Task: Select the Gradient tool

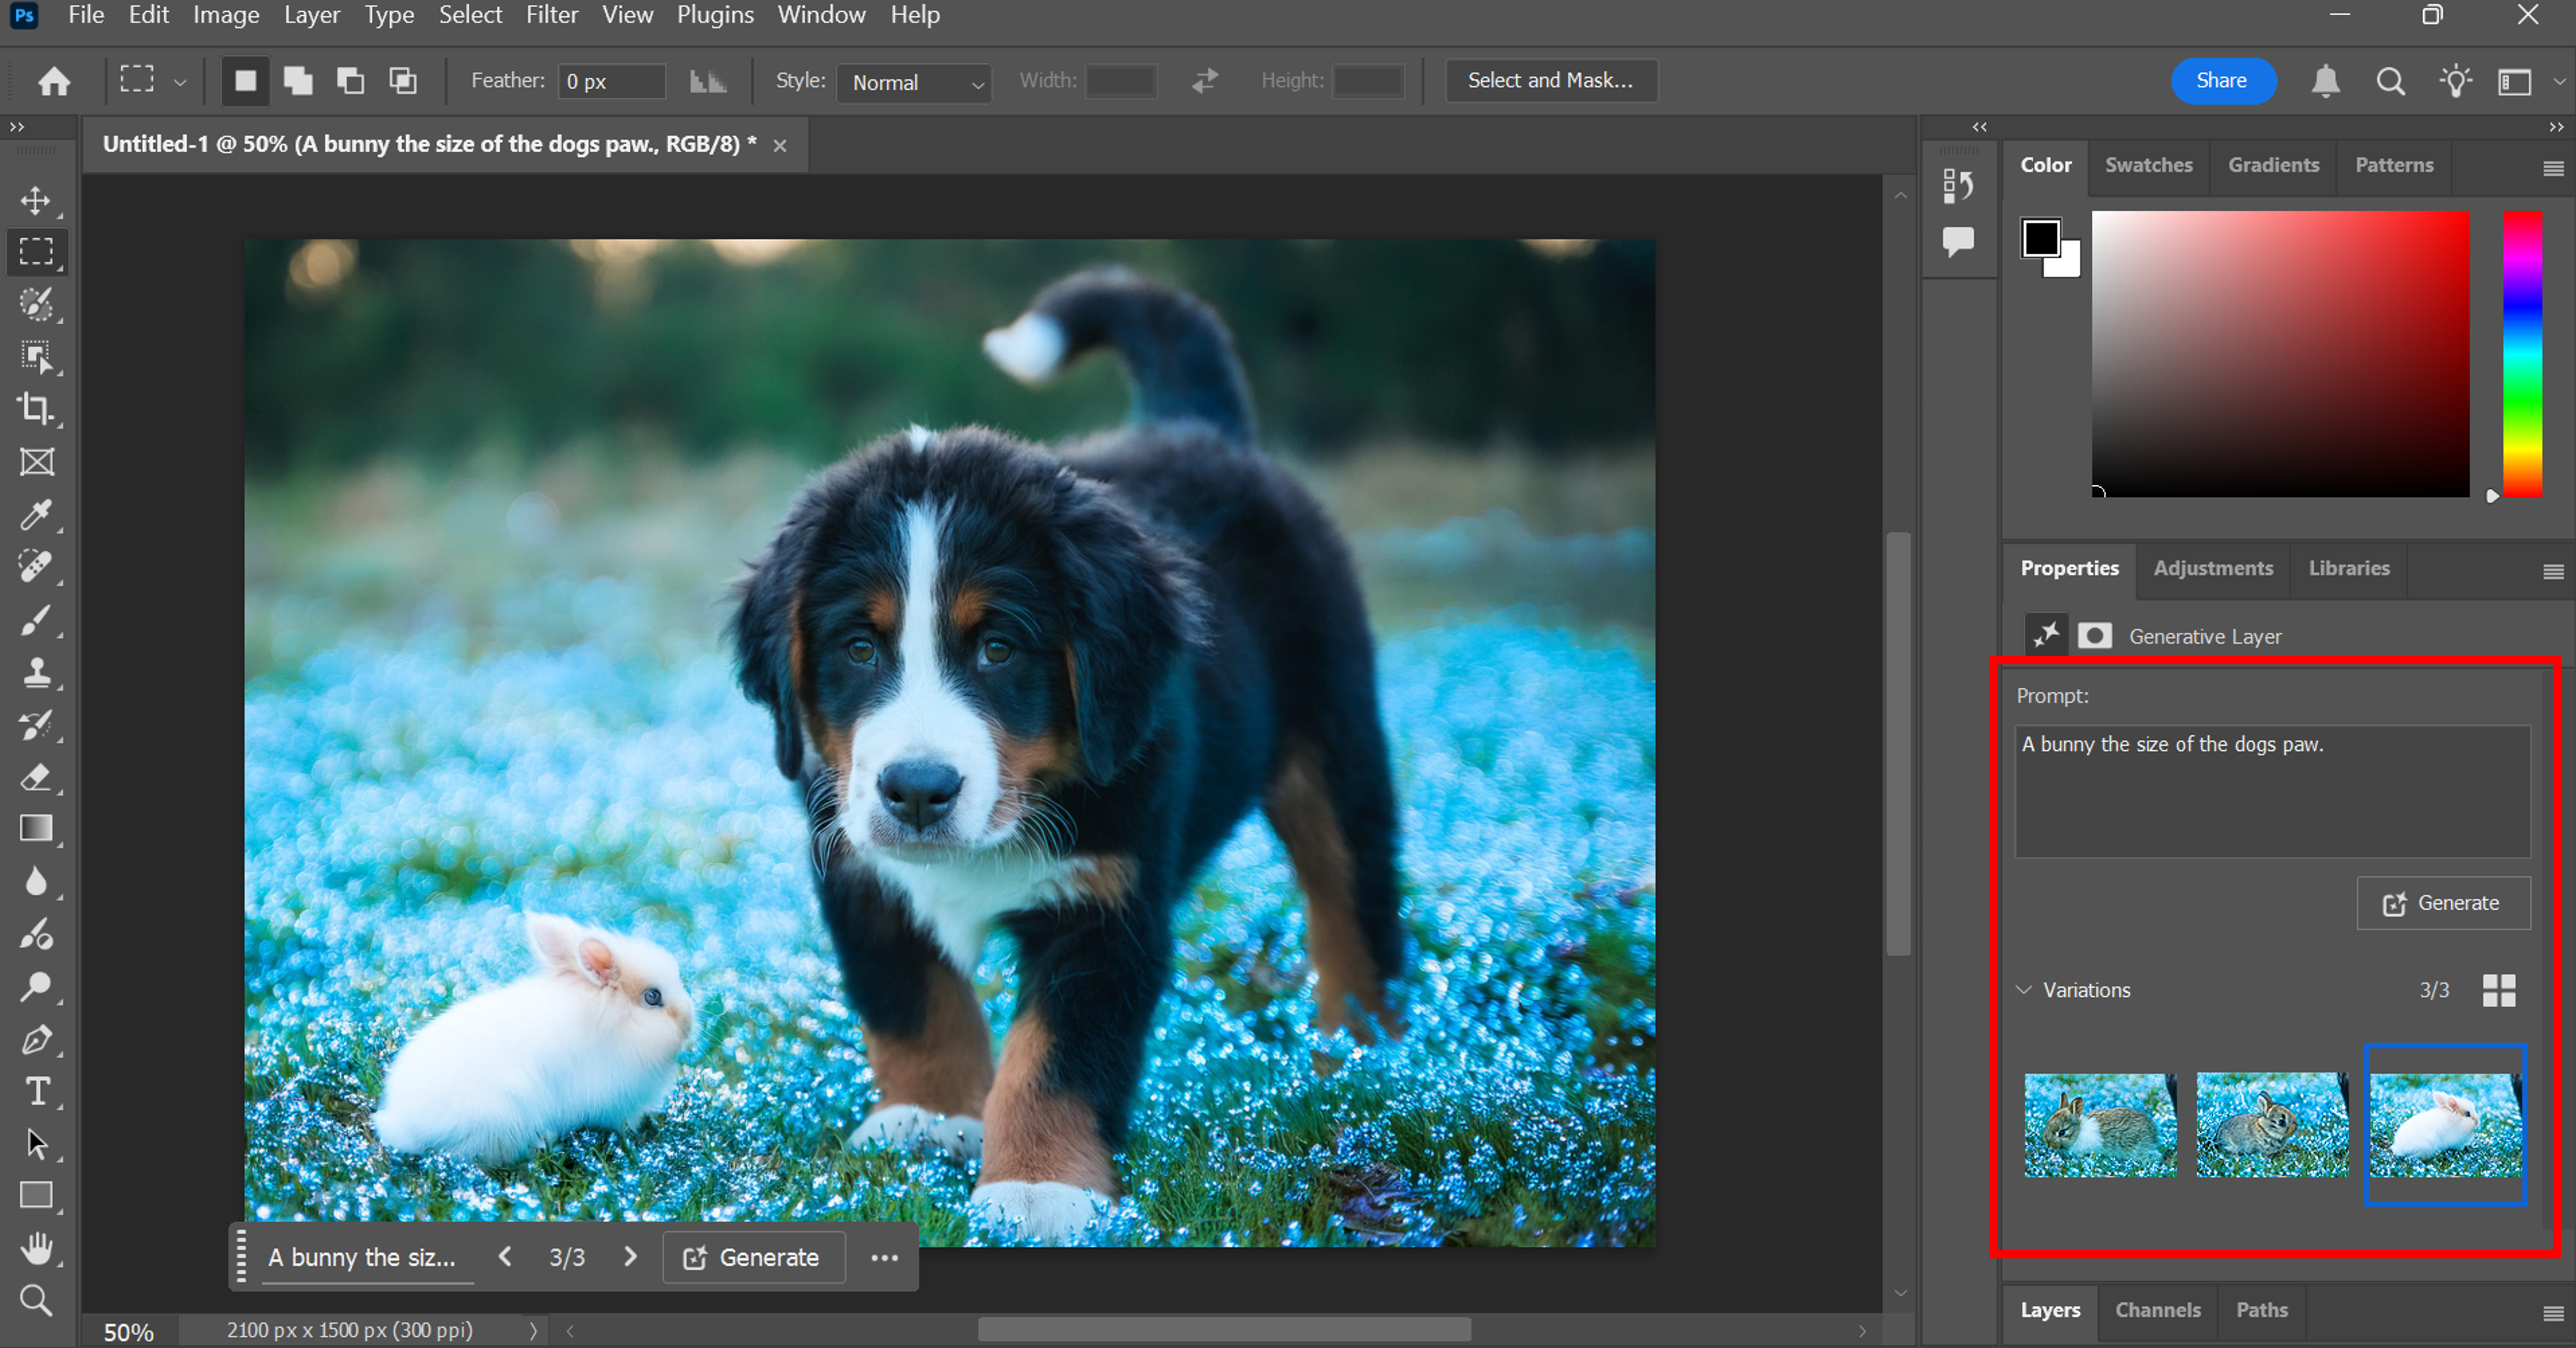Action: pyautogui.click(x=36, y=829)
